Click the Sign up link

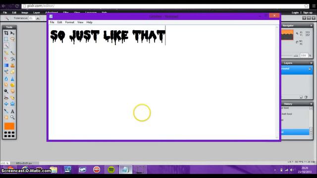[308, 12]
